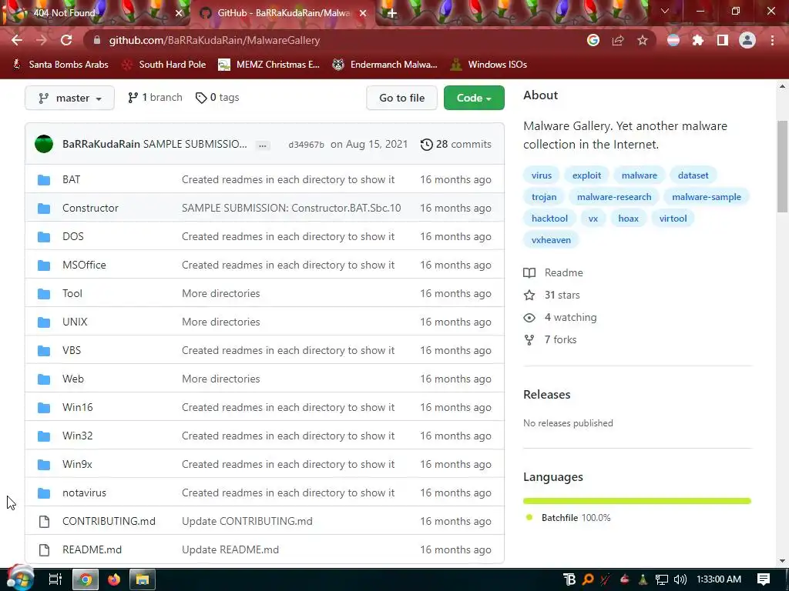The width and height of the screenshot is (789, 591).
Task: Open the Tool folder
Action: tap(72, 293)
